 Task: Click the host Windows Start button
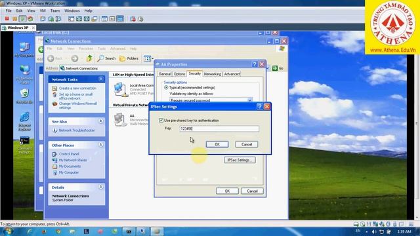point(7,231)
